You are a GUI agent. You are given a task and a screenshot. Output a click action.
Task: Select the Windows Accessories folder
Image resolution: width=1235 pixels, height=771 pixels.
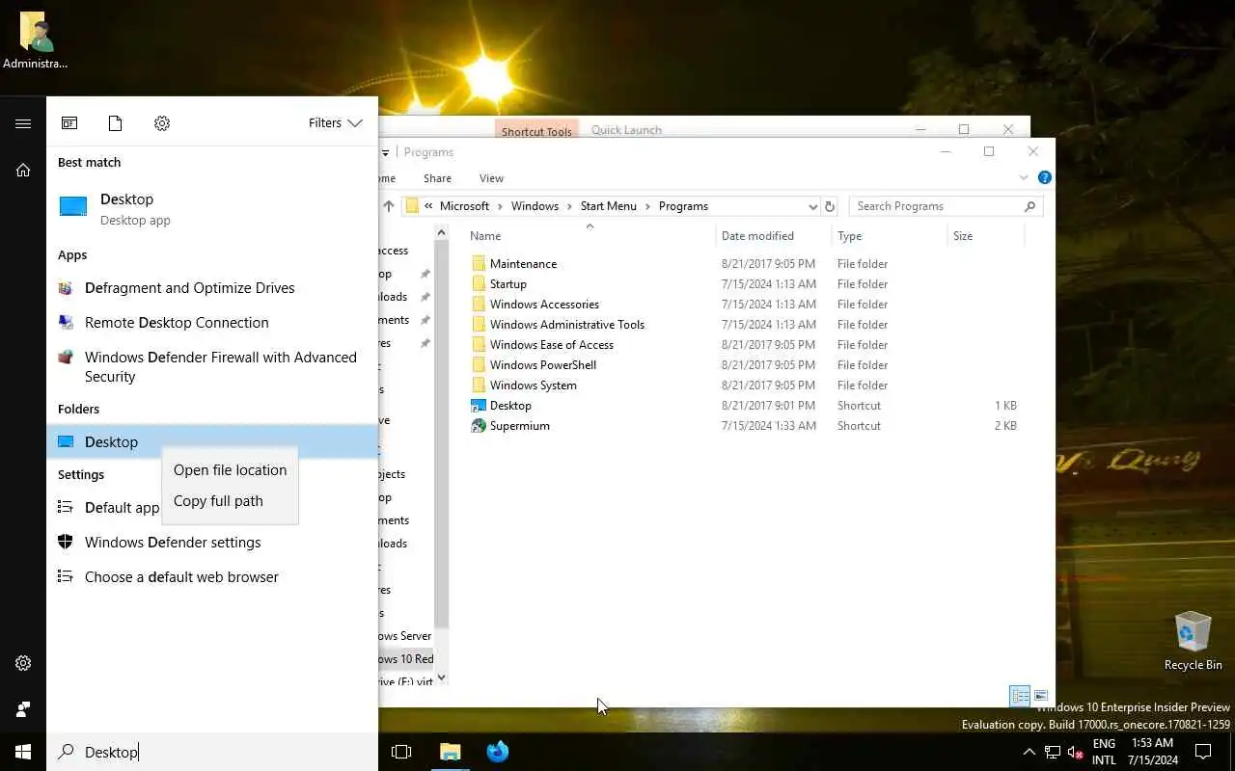click(x=544, y=305)
